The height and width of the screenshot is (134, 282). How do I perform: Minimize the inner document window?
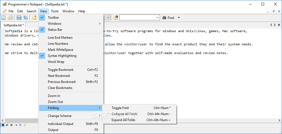[x=269, y=11]
